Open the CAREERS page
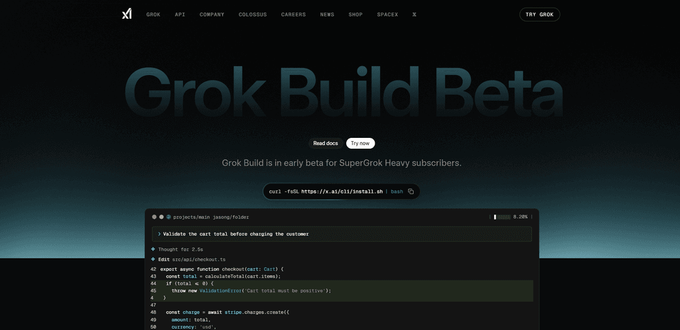 tap(293, 14)
